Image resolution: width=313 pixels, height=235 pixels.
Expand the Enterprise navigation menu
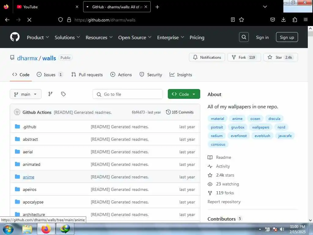tap(171, 37)
